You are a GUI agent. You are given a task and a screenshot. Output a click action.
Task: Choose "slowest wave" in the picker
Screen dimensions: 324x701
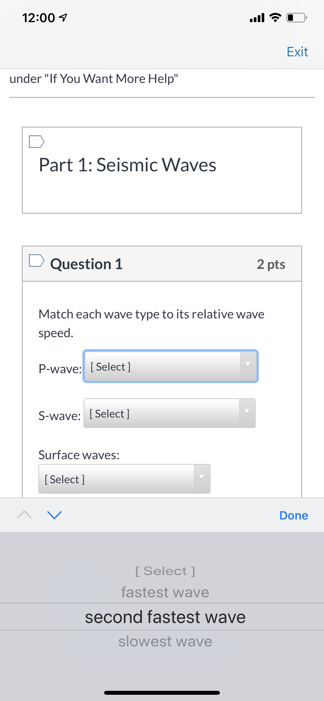165,641
